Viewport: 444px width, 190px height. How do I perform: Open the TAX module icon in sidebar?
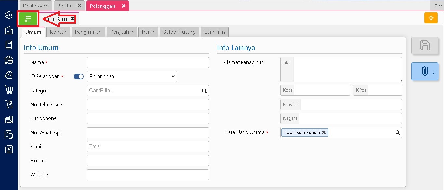click(9, 134)
